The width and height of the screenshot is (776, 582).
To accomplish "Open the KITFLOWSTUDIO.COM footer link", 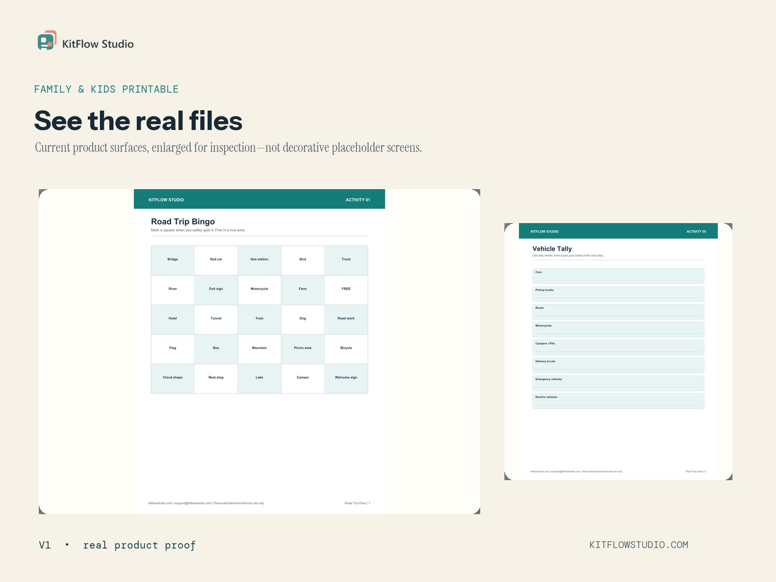I will click(x=639, y=545).
